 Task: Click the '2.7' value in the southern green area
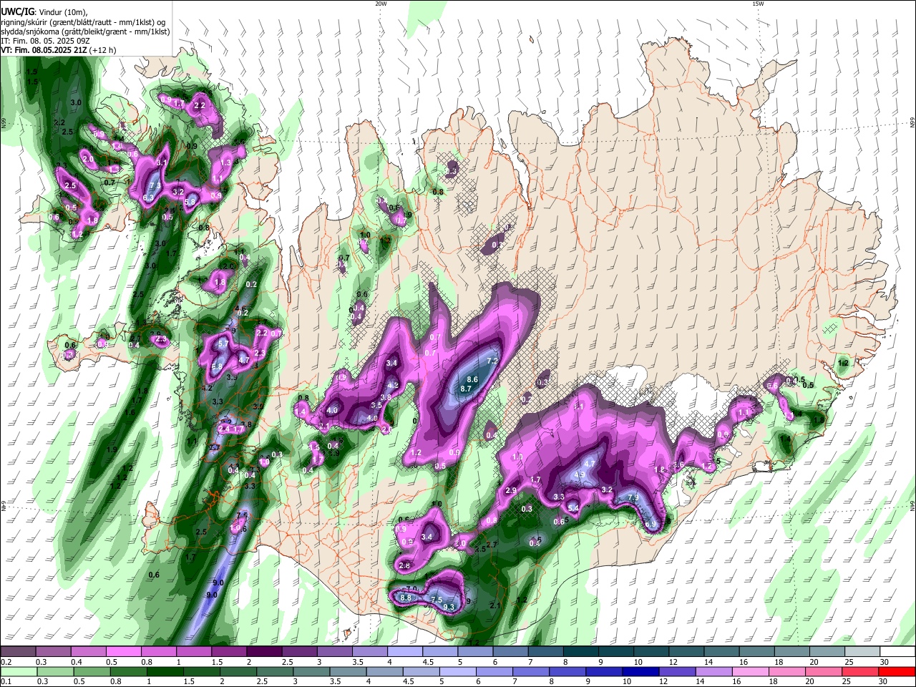(492, 545)
